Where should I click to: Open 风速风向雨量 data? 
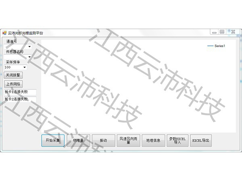tap(128, 140)
